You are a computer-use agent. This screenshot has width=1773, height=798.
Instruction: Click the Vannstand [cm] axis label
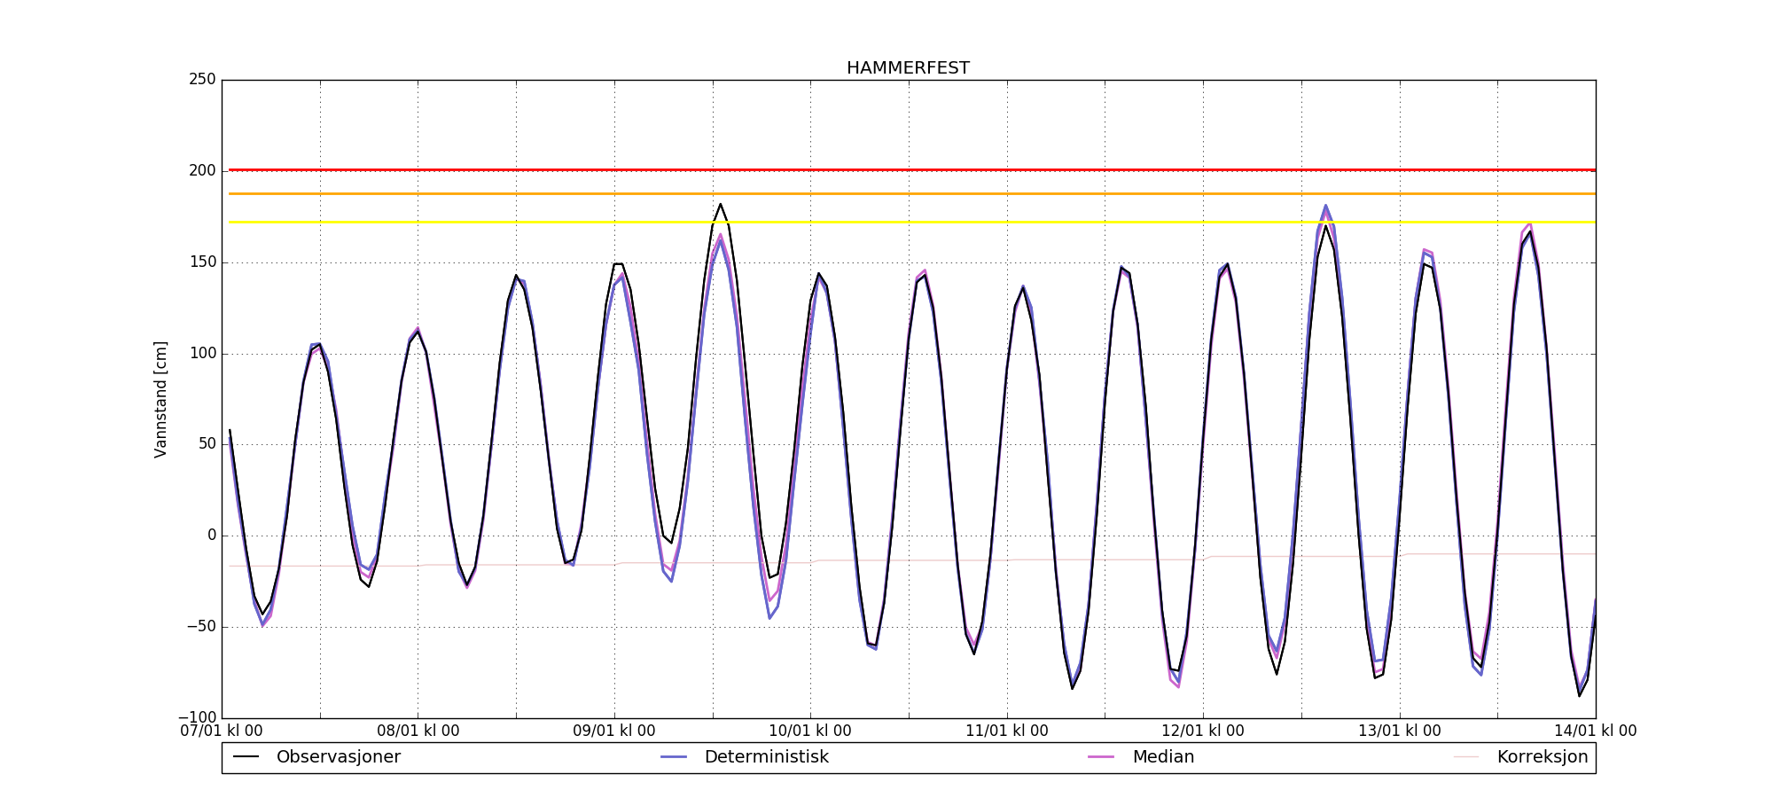click(x=160, y=399)
